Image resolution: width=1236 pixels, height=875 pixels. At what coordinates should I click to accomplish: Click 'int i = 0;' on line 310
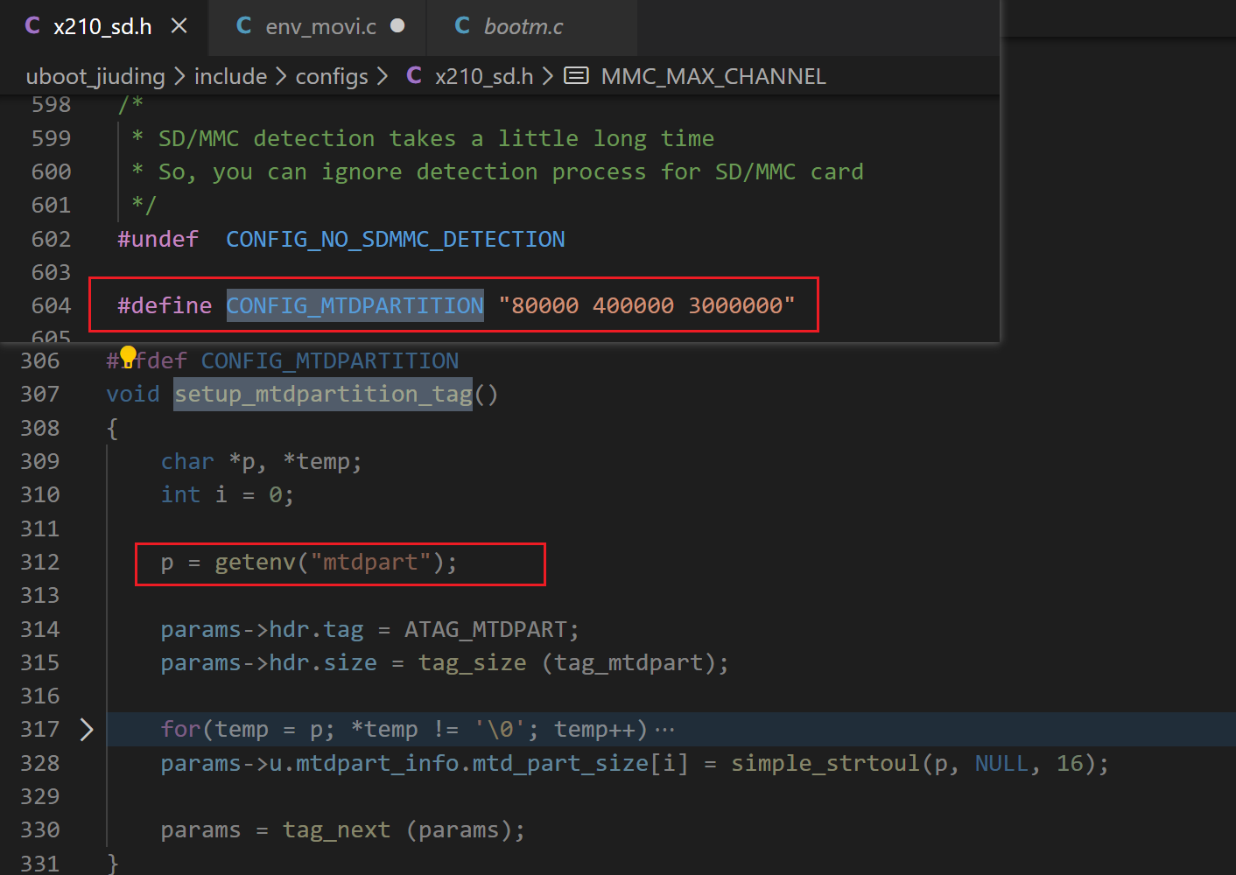[228, 494]
